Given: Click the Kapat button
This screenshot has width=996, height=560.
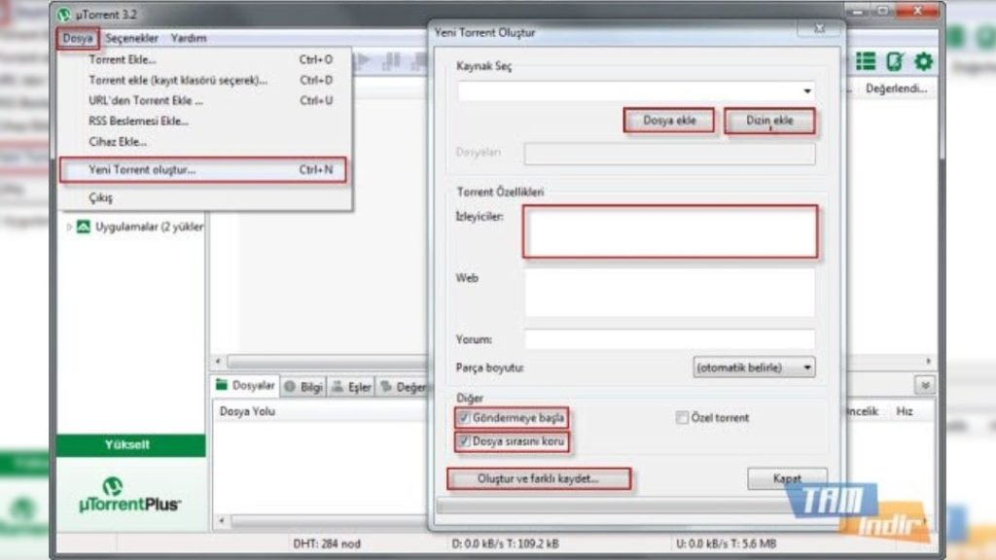Looking at the screenshot, I should tap(787, 478).
